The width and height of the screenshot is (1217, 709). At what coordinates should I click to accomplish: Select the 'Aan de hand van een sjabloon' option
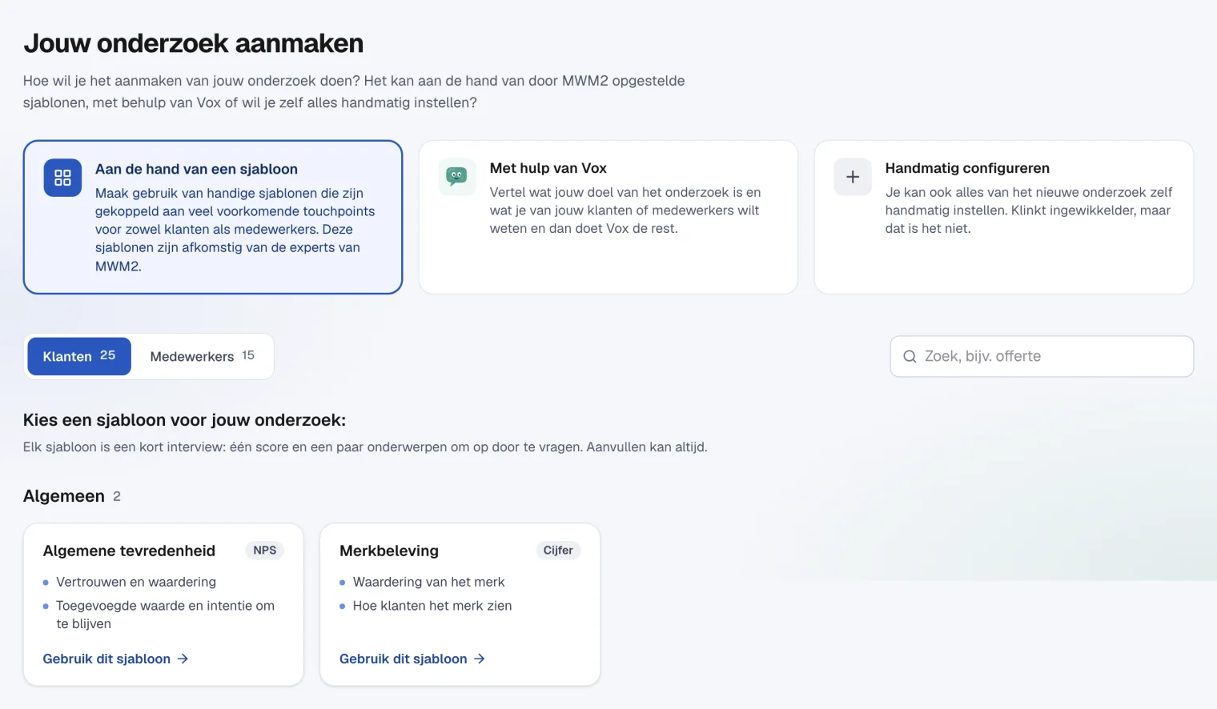pyautogui.click(x=213, y=217)
